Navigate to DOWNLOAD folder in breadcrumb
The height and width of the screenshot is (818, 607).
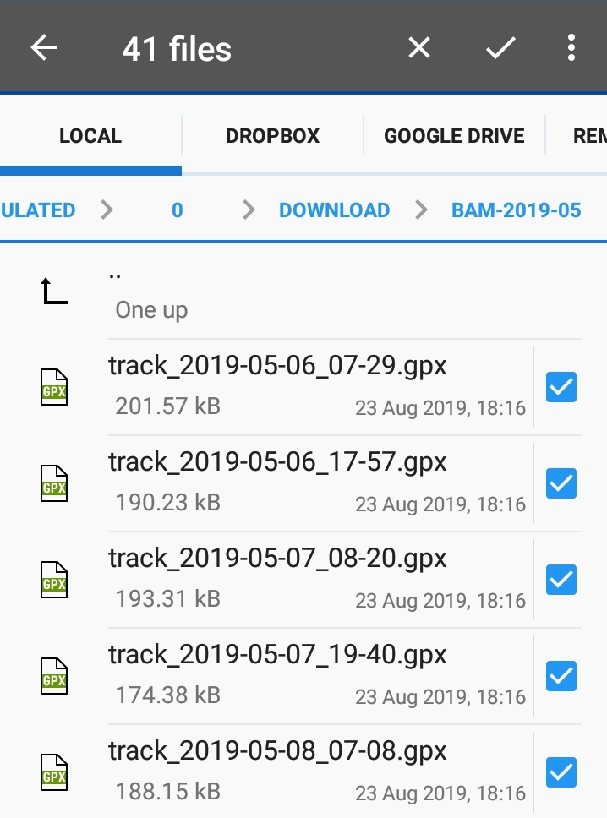click(x=334, y=210)
